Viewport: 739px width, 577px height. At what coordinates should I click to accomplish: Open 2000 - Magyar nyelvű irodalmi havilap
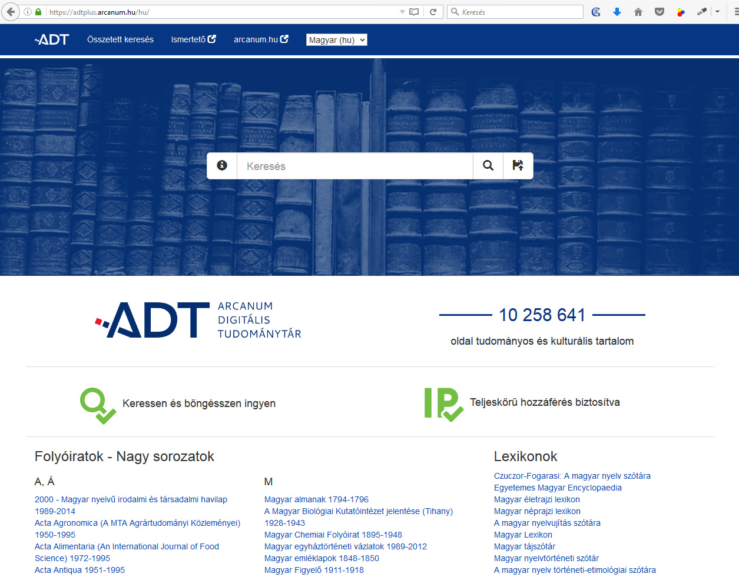pyautogui.click(x=131, y=505)
